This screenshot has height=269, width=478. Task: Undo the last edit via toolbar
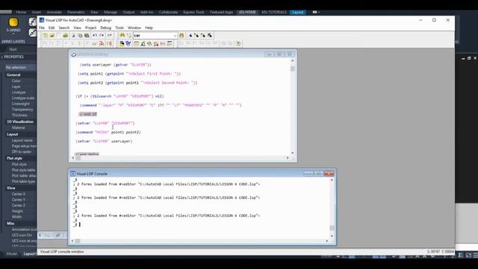95,35
